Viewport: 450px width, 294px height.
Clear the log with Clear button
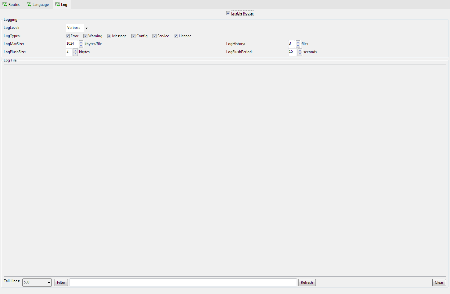click(439, 283)
